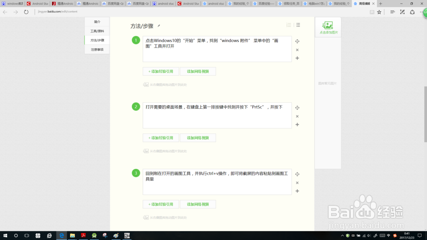The width and height of the screenshot is (427, 240).
Task: Click the browser back arrow
Action: point(5,12)
